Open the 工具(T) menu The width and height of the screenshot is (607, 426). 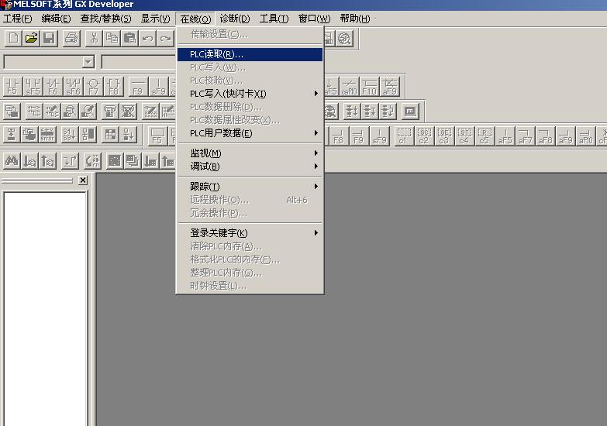[x=274, y=19]
